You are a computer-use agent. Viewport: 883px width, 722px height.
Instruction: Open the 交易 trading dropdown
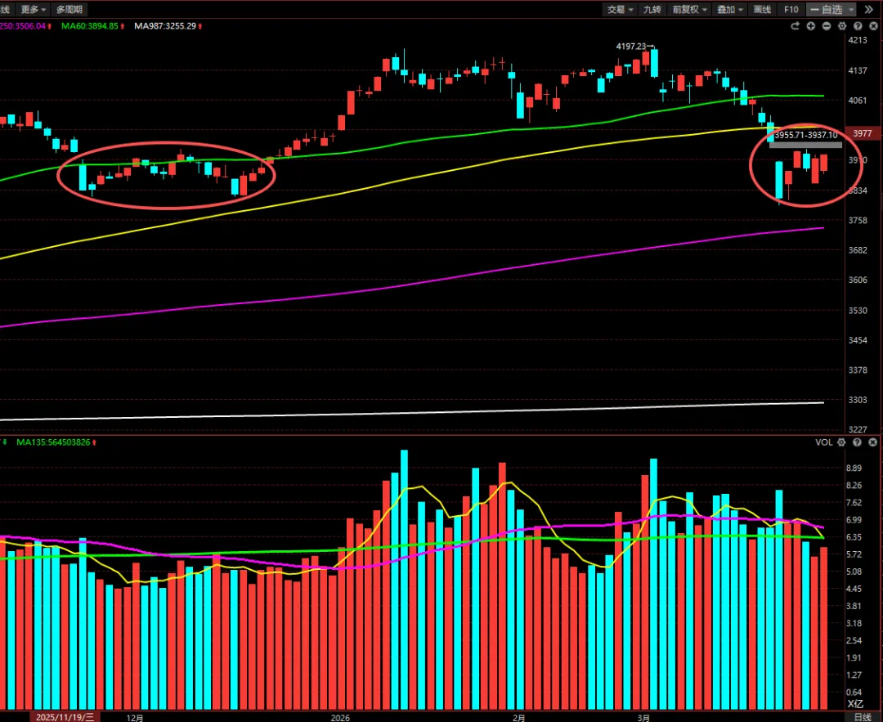[x=620, y=10]
